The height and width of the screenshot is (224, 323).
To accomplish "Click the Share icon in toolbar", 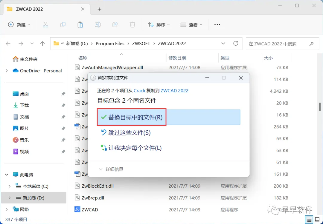I will coord(115,25).
